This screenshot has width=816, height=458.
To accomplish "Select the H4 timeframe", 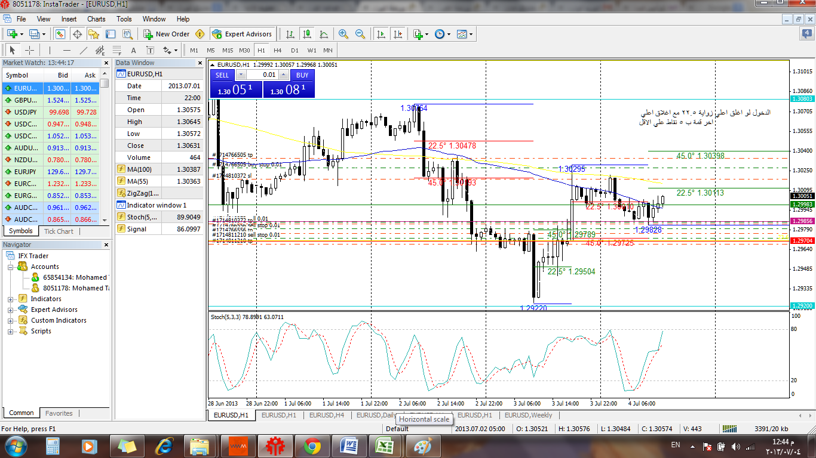I will coord(278,50).
